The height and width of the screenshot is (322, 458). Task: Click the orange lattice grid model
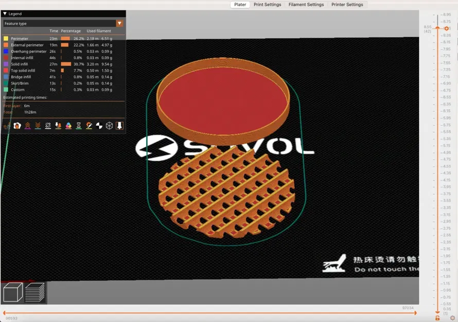point(226,192)
